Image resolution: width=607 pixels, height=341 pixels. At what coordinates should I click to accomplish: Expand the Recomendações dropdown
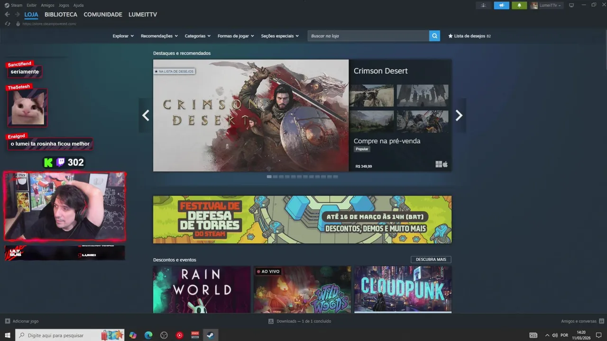pos(159,36)
